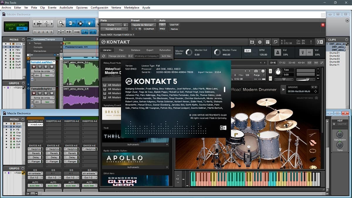Select the Selector tool in Edit window
Image resolution: width=352 pixels, height=198 pixels.
pyautogui.click(x=80, y=23)
